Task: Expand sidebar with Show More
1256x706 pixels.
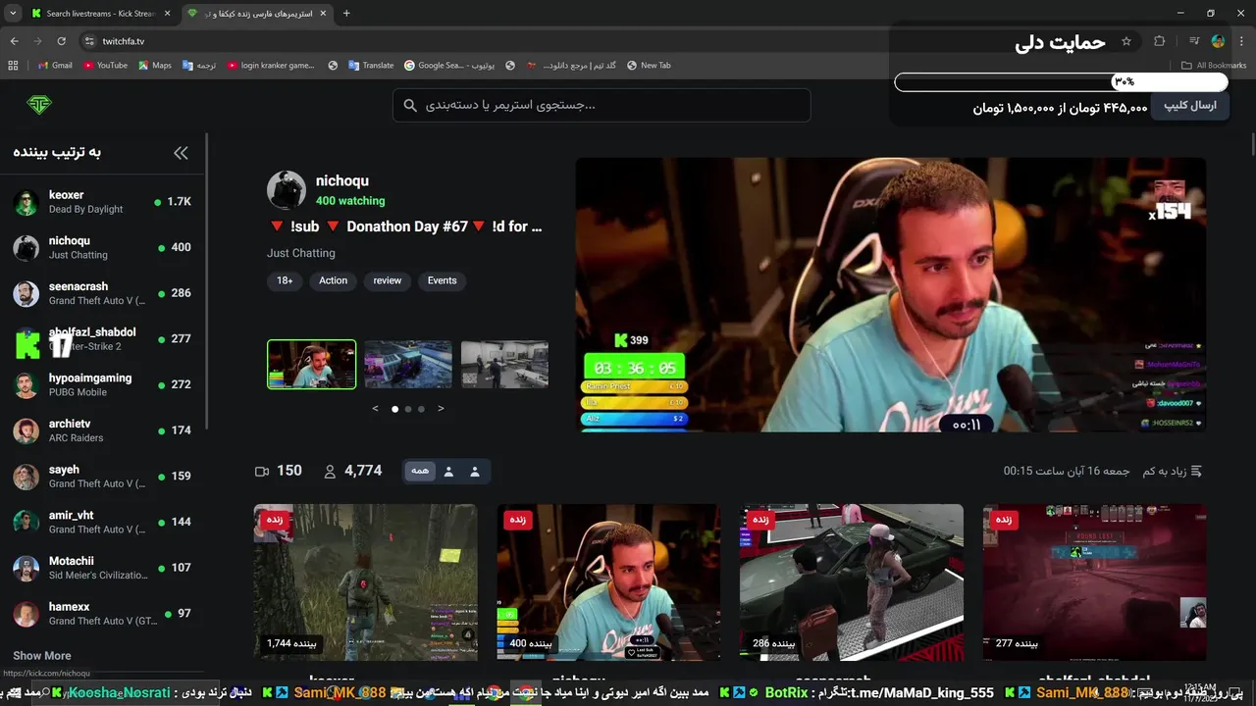Action: (x=42, y=656)
